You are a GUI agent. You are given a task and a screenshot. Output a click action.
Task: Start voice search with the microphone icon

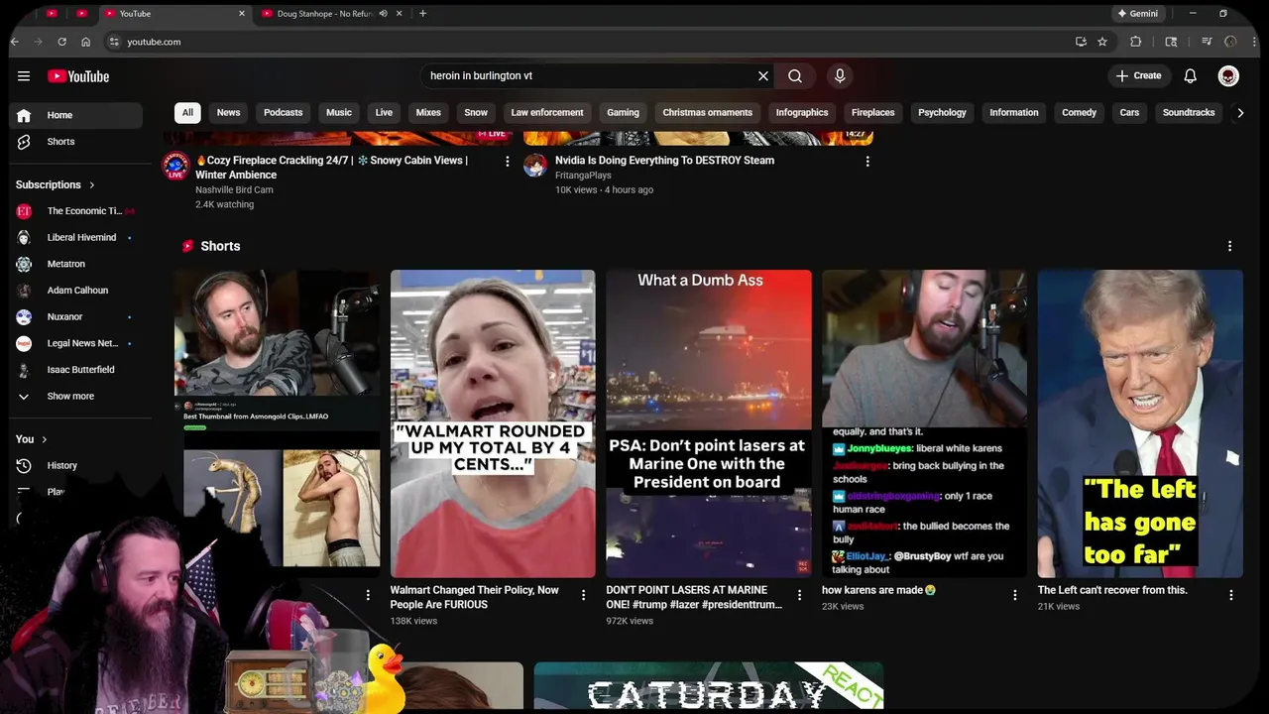pos(840,76)
